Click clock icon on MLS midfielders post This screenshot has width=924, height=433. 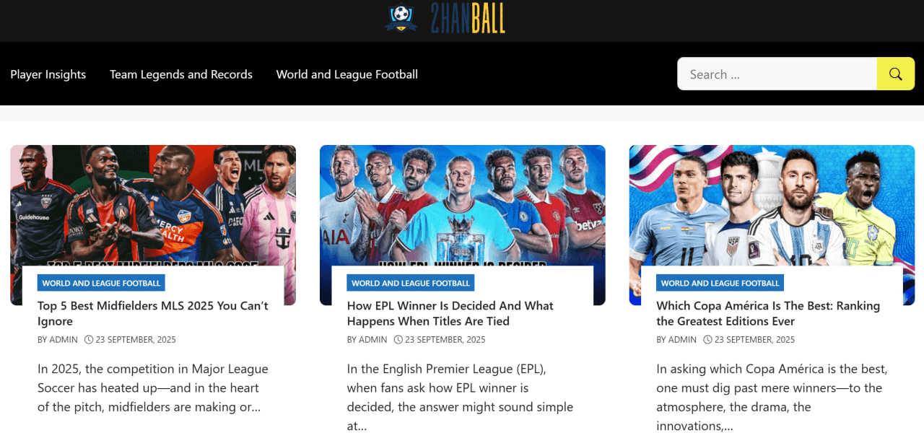click(x=89, y=339)
